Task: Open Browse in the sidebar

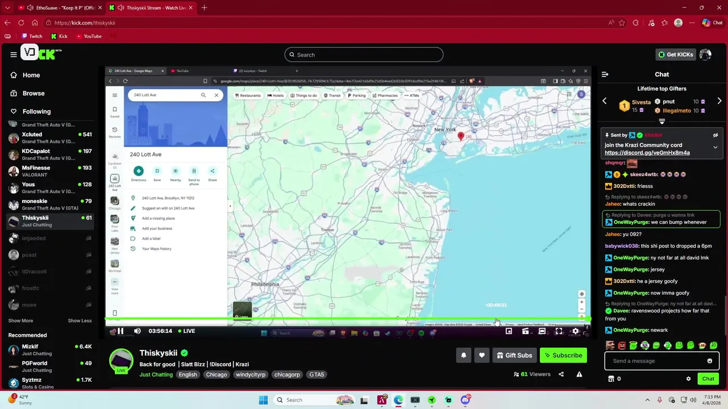Action: click(28, 93)
